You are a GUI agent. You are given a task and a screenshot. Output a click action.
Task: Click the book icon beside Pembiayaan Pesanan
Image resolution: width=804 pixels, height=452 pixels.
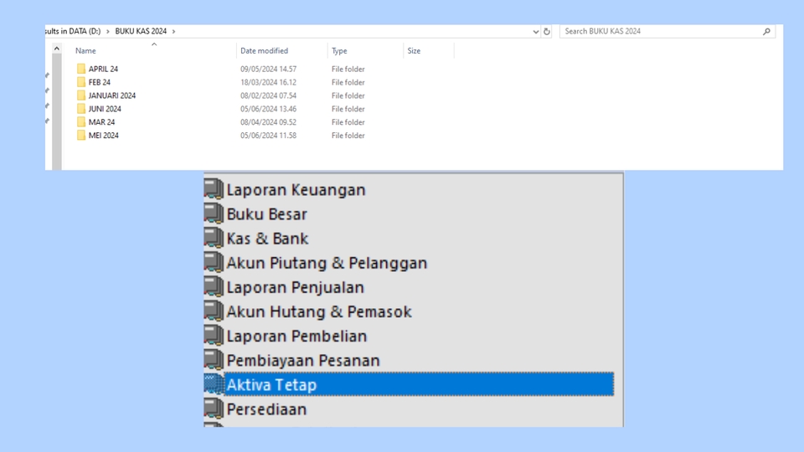[x=214, y=360]
